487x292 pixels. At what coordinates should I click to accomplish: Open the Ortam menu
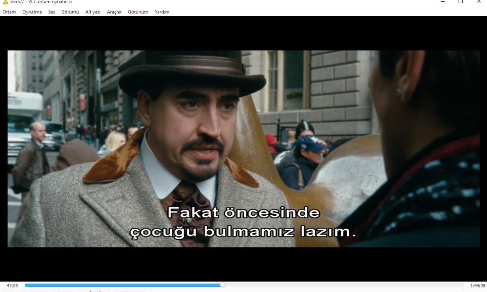pyautogui.click(x=9, y=12)
